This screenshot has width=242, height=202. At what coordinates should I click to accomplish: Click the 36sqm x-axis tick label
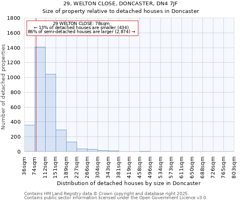pyautogui.click(x=25, y=165)
